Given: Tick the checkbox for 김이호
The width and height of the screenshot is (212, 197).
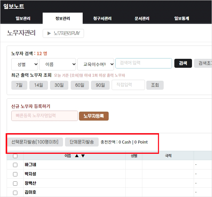Looking at the screenshot, I should [15, 193].
